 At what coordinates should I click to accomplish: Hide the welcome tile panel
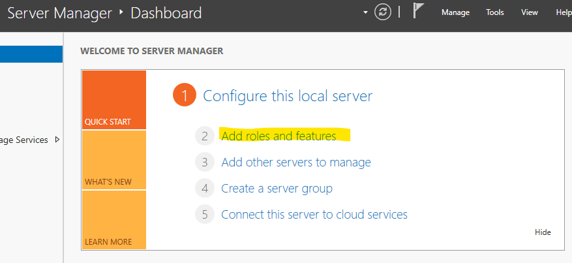(x=543, y=232)
